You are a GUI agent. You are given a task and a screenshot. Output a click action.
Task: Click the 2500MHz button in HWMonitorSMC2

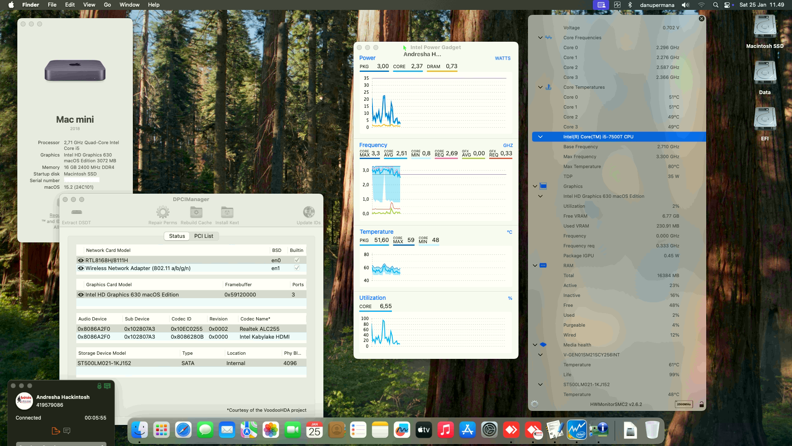(684, 405)
